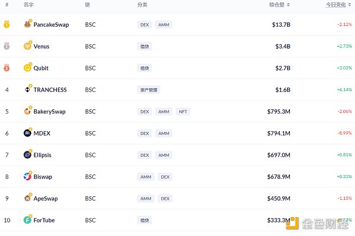Sort by today's change column arrow
The image size is (355, 236).
(350, 5)
